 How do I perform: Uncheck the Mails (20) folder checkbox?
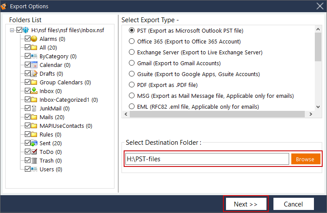pyautogui.click(x=27, y=117)
